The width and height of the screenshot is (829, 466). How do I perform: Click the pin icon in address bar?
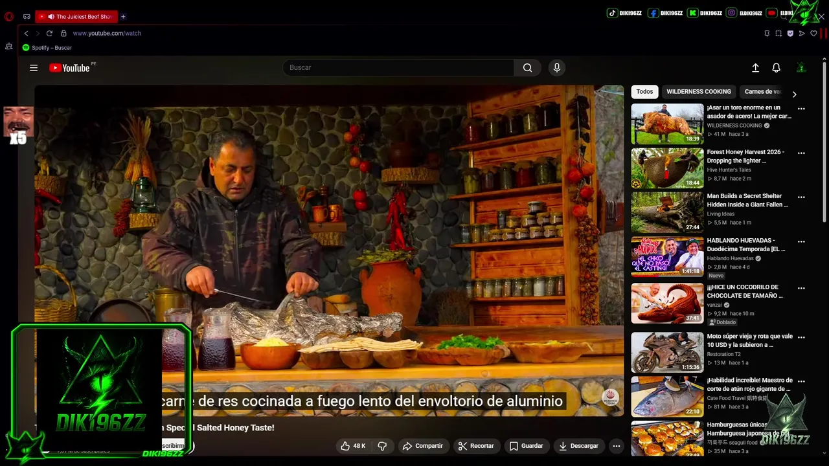point(767,33)
